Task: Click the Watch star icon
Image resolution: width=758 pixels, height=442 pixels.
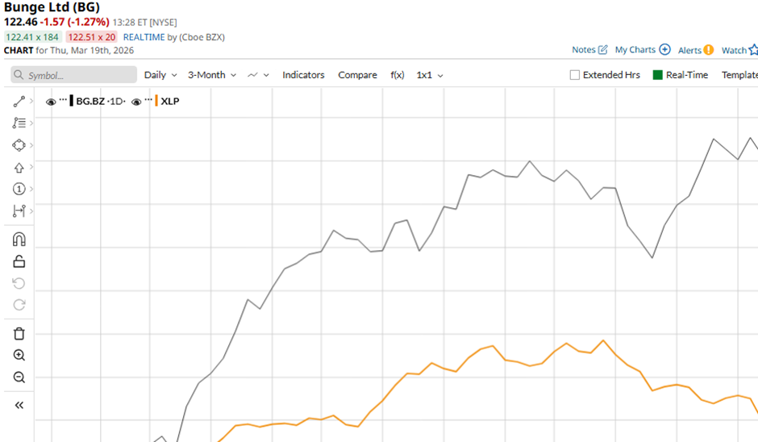Action: pyautogui.click(x=753, y=49)
